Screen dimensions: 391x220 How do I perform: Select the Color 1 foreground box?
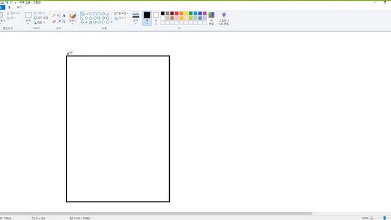(x=147, y=18)
